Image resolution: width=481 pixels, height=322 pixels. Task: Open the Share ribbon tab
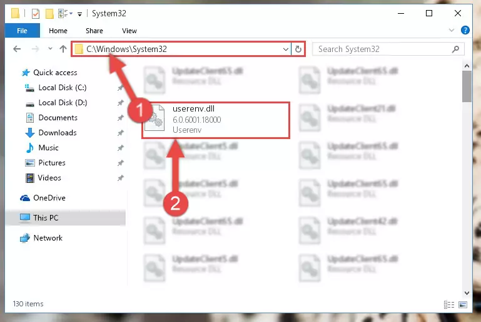(x=94, y=31)
